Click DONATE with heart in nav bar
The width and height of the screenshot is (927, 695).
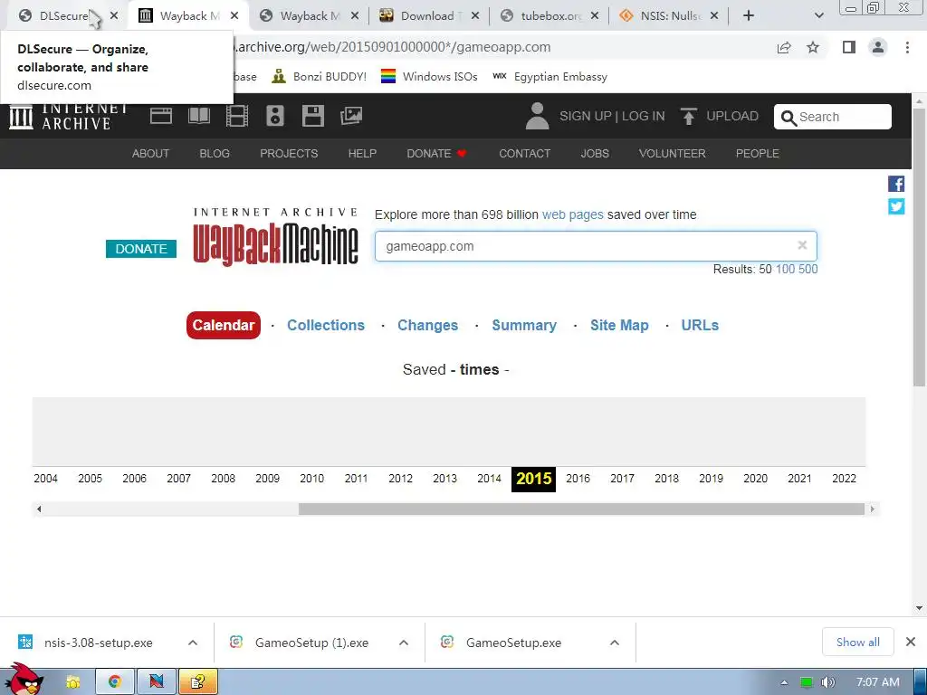437,154
